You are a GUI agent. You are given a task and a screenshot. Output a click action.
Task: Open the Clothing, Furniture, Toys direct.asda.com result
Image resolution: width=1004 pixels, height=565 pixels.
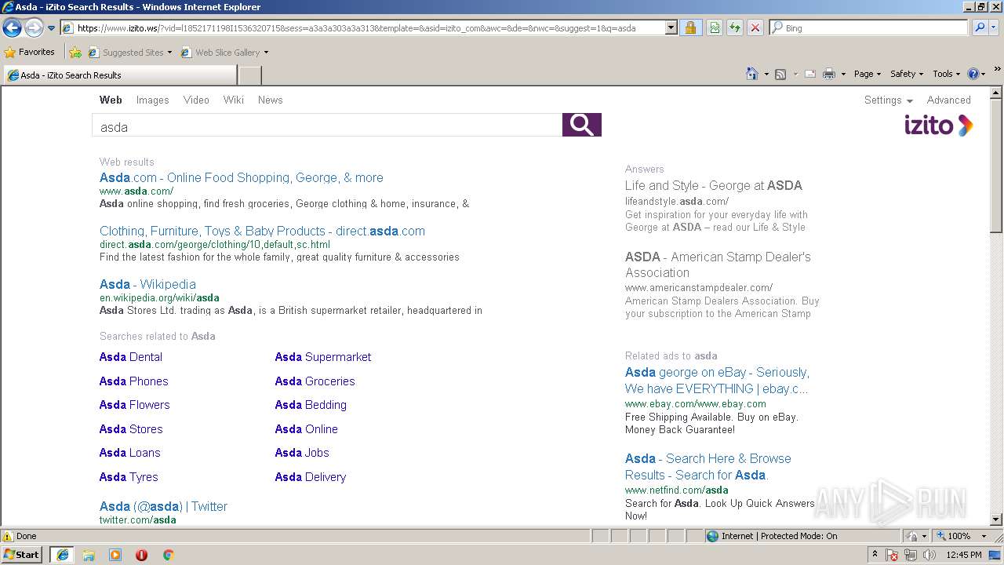[x=262, y=231]
